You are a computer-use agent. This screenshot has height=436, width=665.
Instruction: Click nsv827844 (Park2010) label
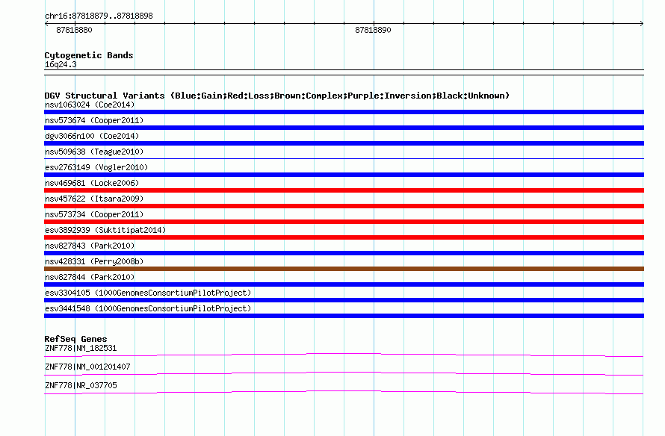[x=90, y=277]
